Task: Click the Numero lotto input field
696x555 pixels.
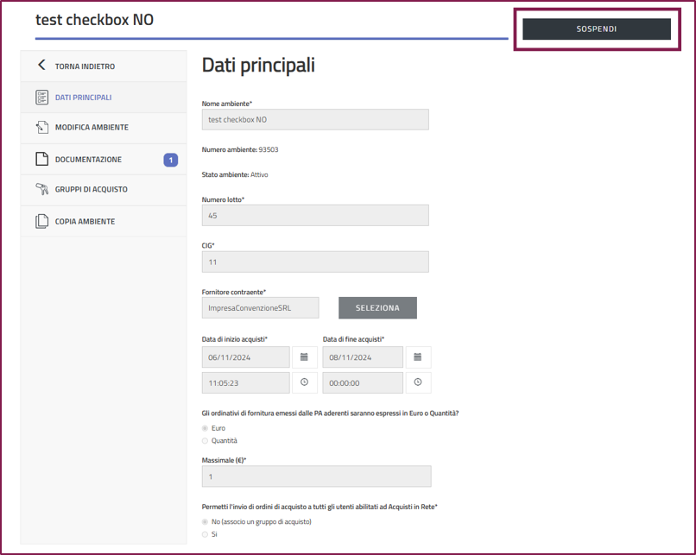Action: coord(315,216)
